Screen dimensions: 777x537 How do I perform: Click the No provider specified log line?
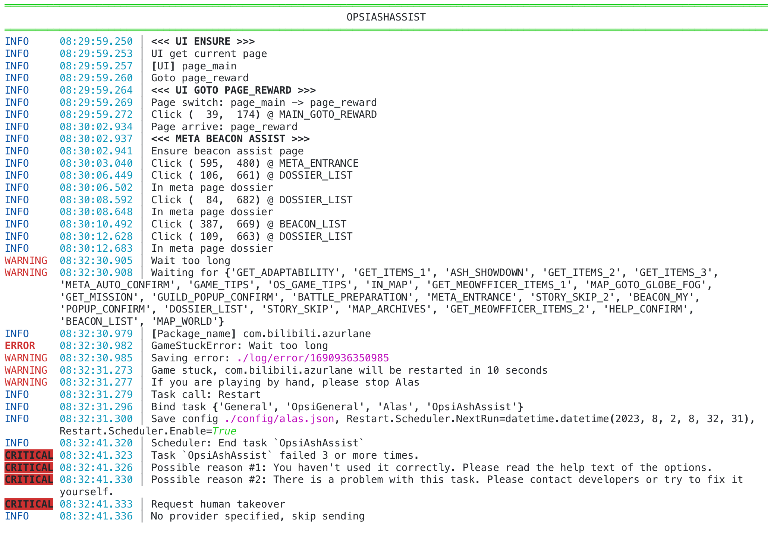pyautogui.click(x=258, y=516)
